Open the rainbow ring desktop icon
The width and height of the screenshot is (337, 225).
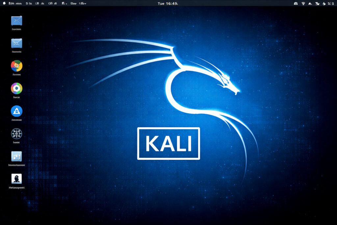pyautogui.click(x=16, y=88)
